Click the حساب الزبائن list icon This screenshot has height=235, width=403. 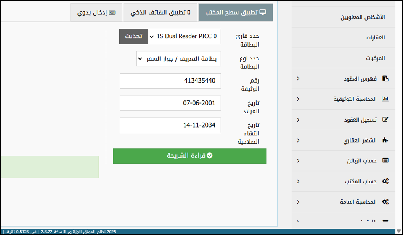(385, 161)
